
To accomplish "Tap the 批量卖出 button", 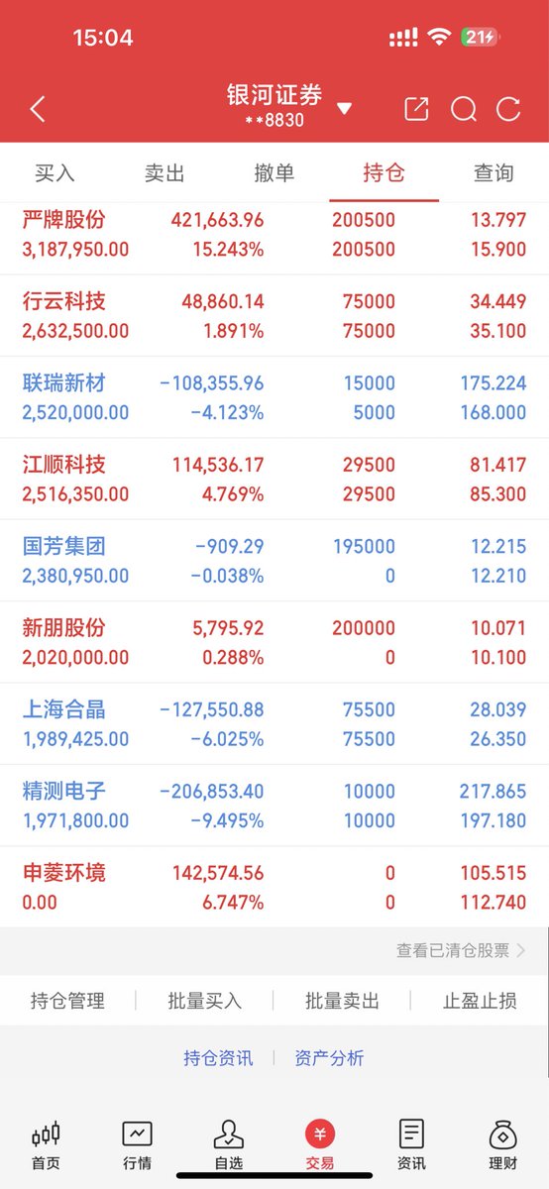I will [342, 1001].
